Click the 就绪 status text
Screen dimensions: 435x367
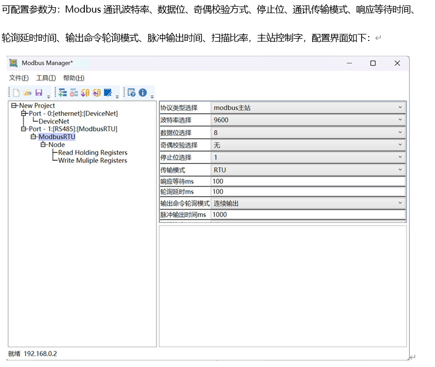tap(14, 354)
